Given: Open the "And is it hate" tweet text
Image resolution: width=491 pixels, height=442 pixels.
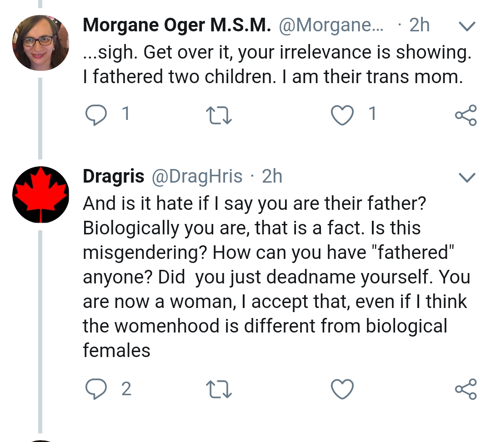Looking at the screenshot, I should 276,277.
